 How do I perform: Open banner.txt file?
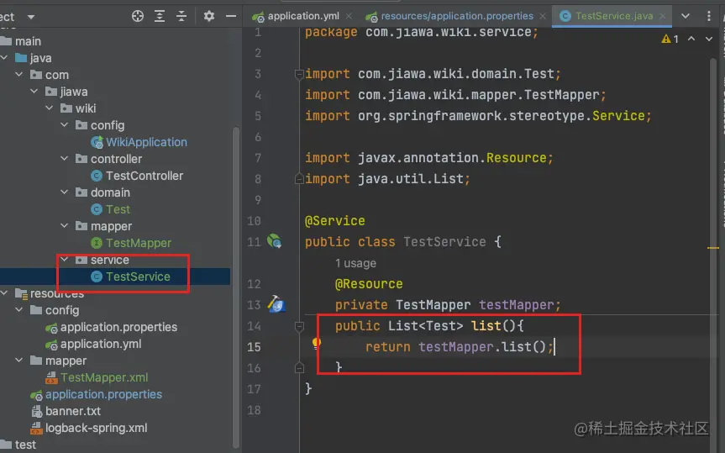(72, 411)
